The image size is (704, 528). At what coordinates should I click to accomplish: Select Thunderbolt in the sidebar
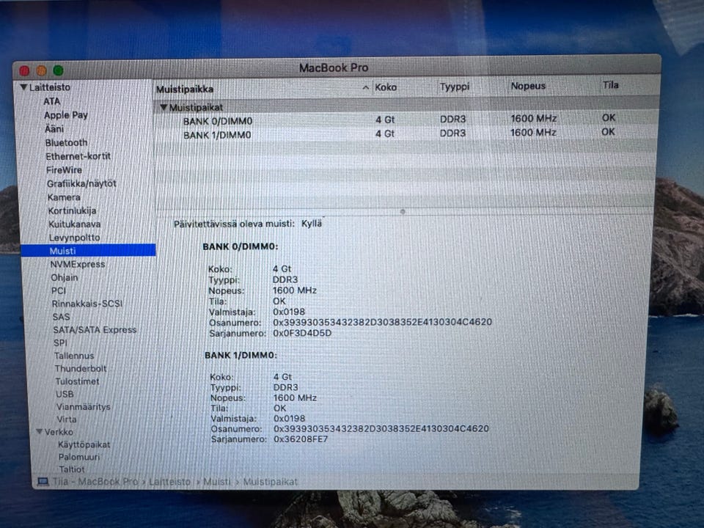click(81, 368)
